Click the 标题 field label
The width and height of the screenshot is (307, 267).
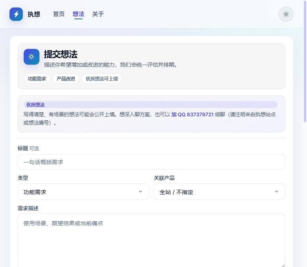(23, 148)
